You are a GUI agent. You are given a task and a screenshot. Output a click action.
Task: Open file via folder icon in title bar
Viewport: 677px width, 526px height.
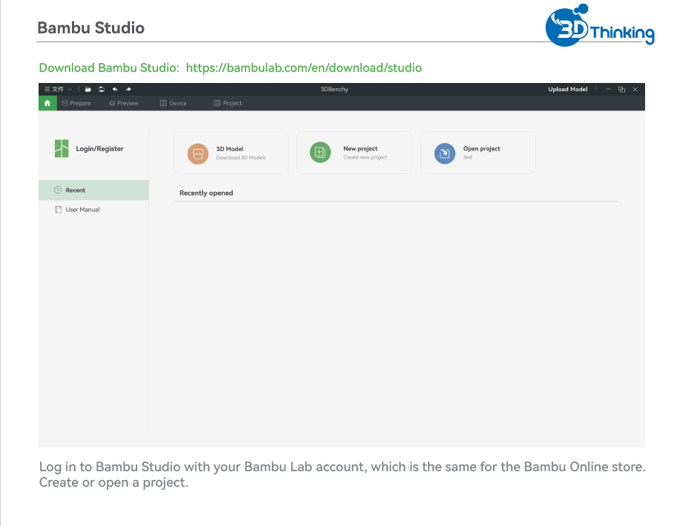87,90
